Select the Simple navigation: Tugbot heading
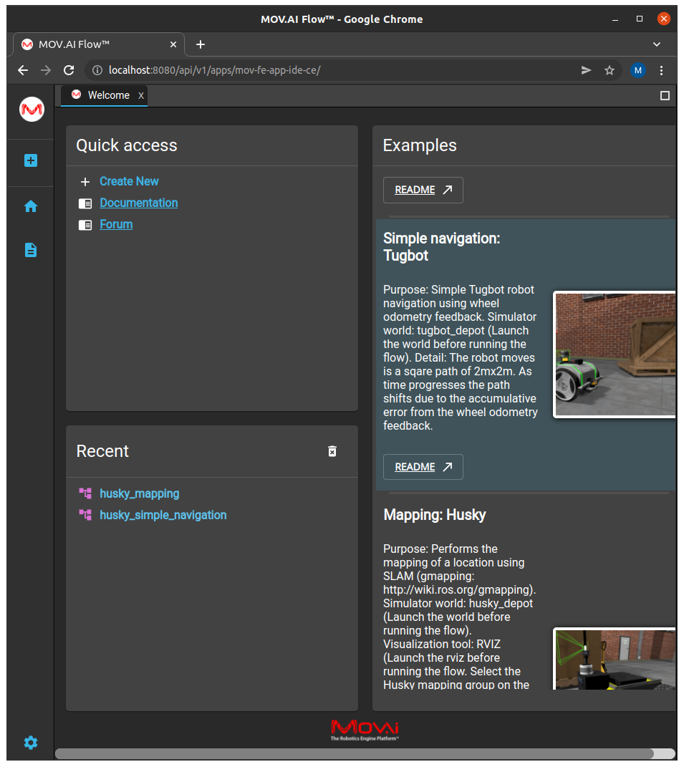 (442, 247)
